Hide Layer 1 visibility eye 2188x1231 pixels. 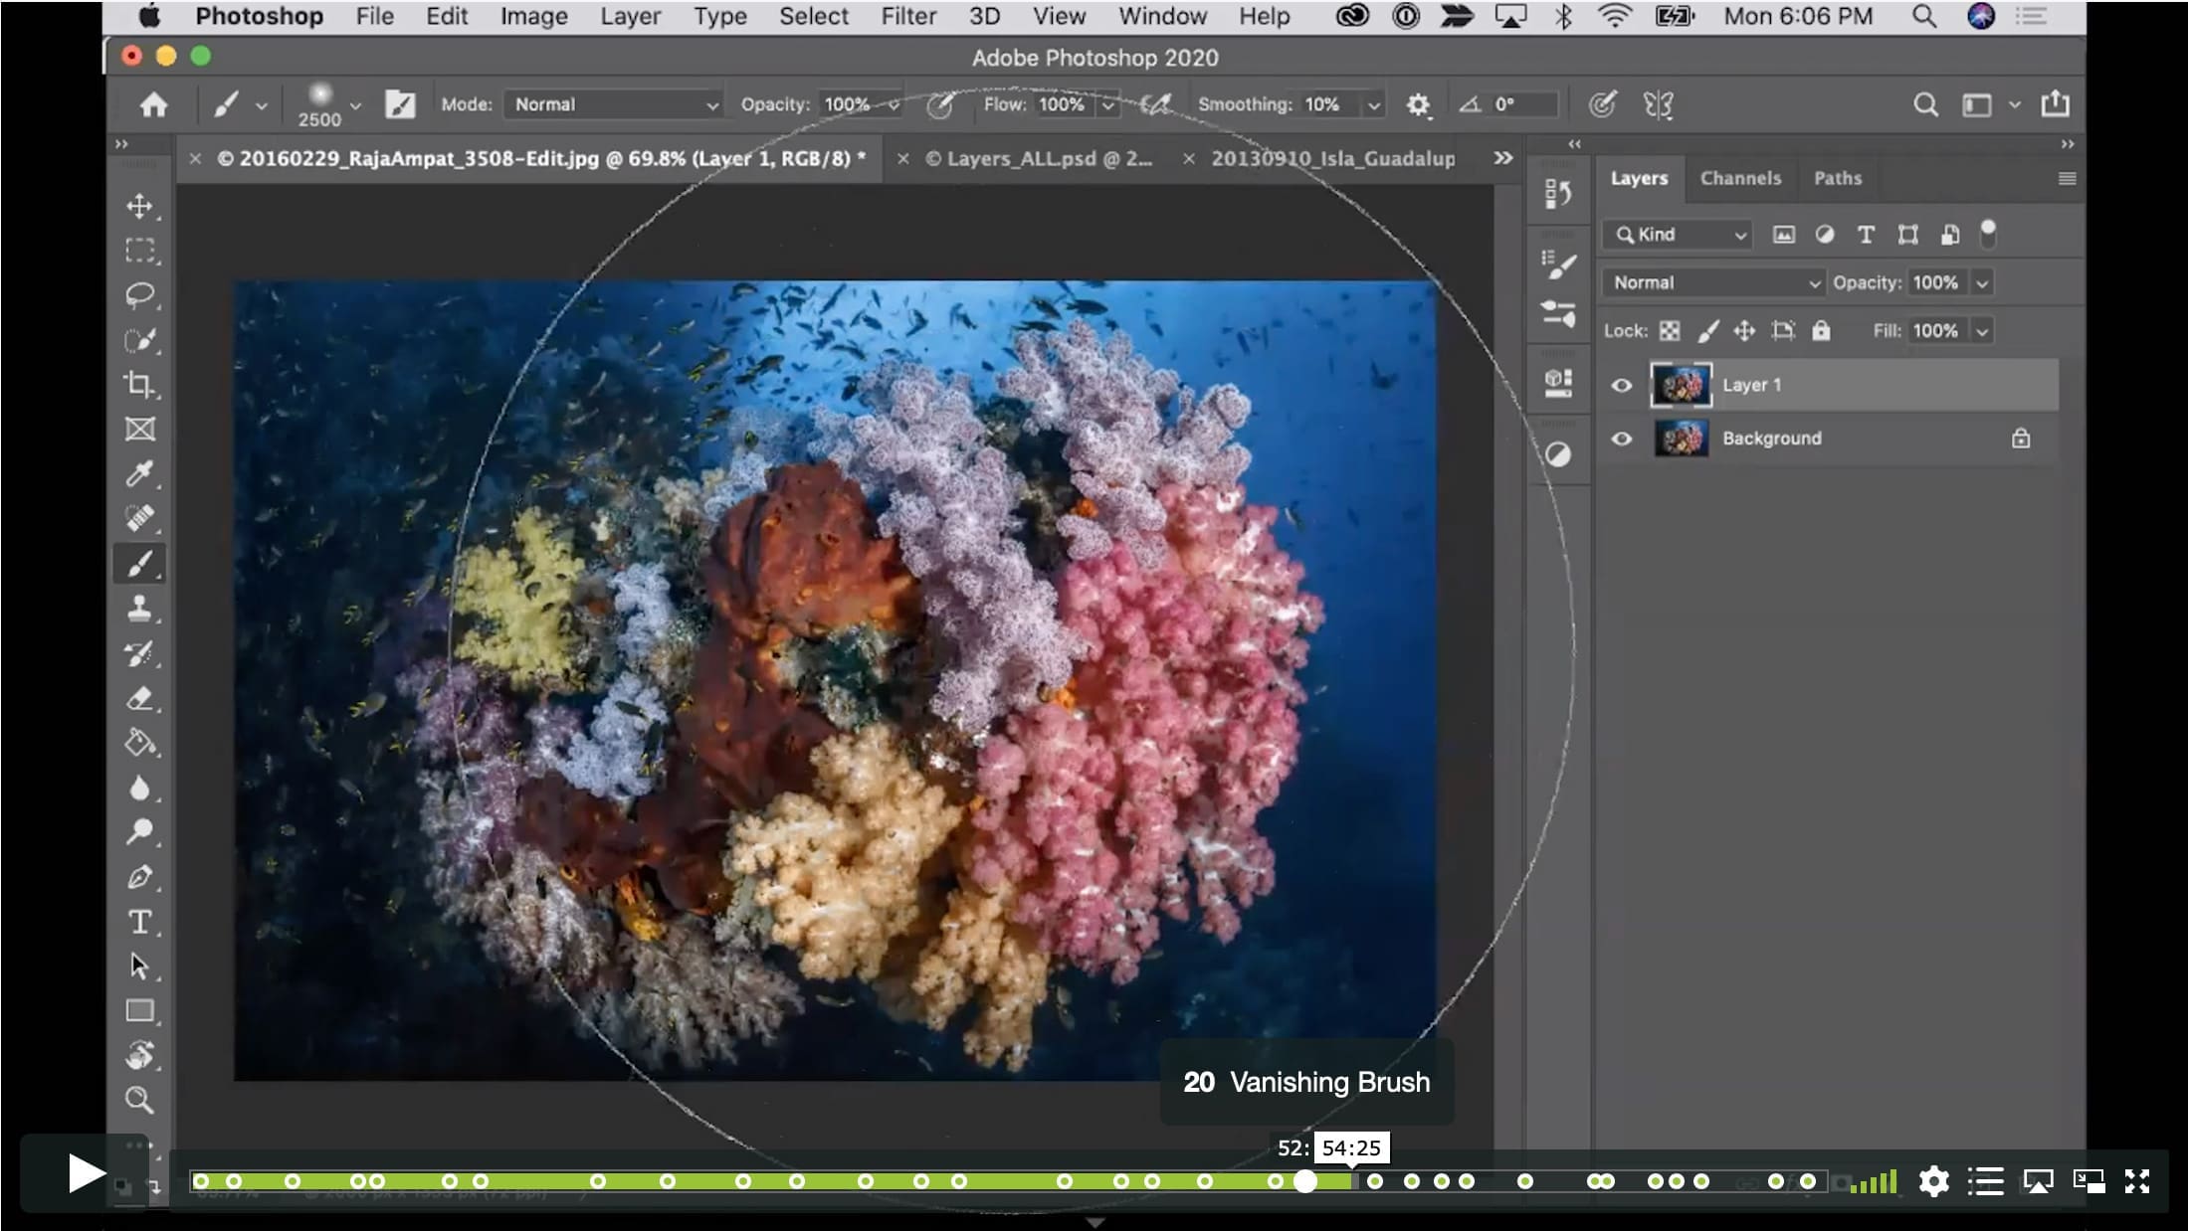(x=1621, y=385)
